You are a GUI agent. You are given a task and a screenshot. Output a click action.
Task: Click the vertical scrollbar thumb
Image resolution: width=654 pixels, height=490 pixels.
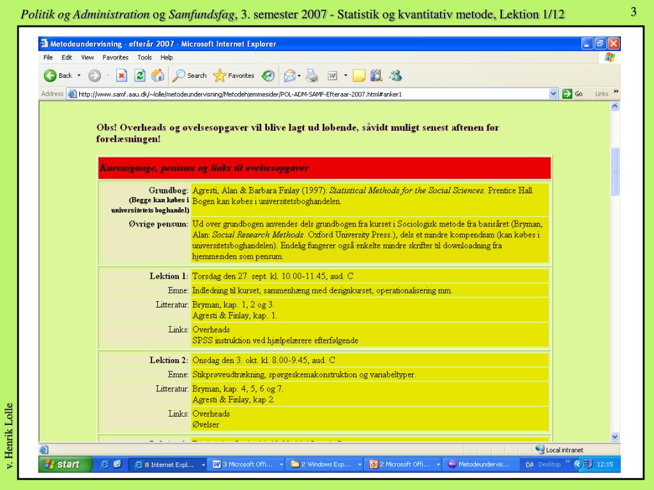tap(615, 172)
